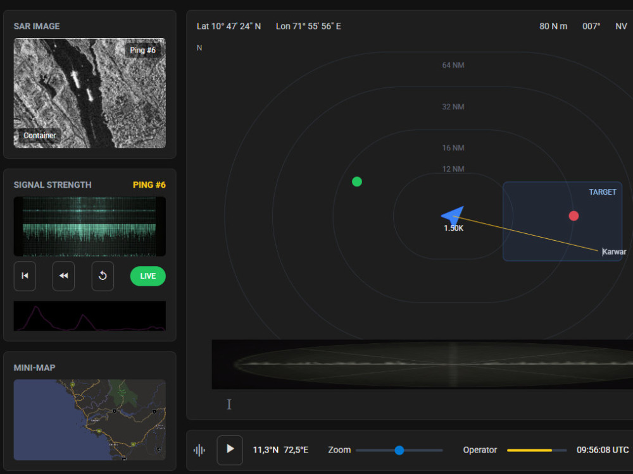Click the N north indicator on radar
Viewport: 633px width, 474px height.
[x=199, y=48]
